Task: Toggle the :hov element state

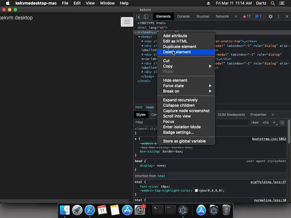Action: click(255, 122)
